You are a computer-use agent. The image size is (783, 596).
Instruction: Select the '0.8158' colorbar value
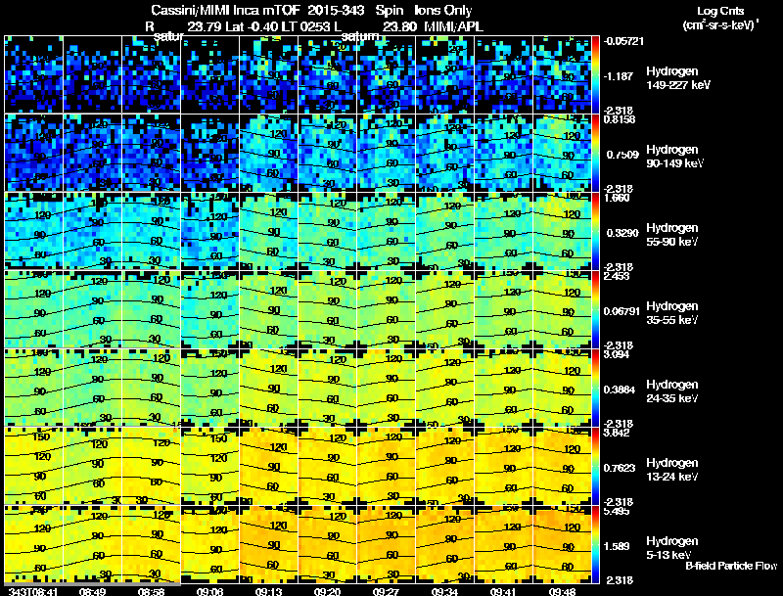[620, 119]
